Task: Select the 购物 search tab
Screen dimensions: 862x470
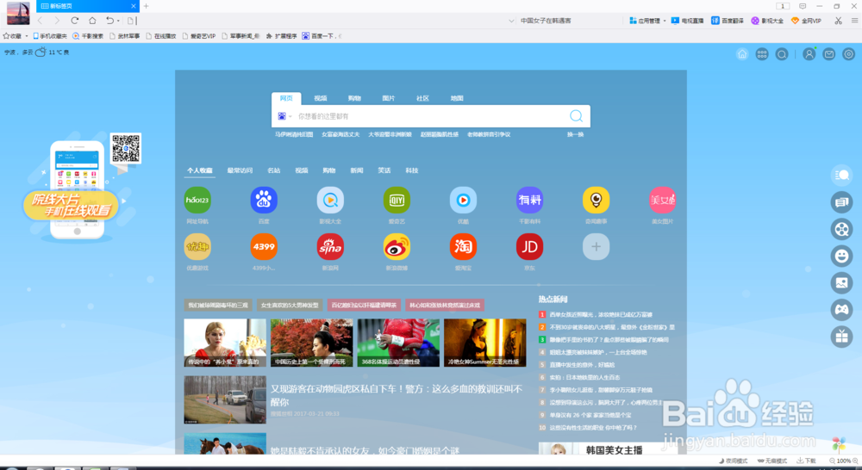Action: [354, 98]
